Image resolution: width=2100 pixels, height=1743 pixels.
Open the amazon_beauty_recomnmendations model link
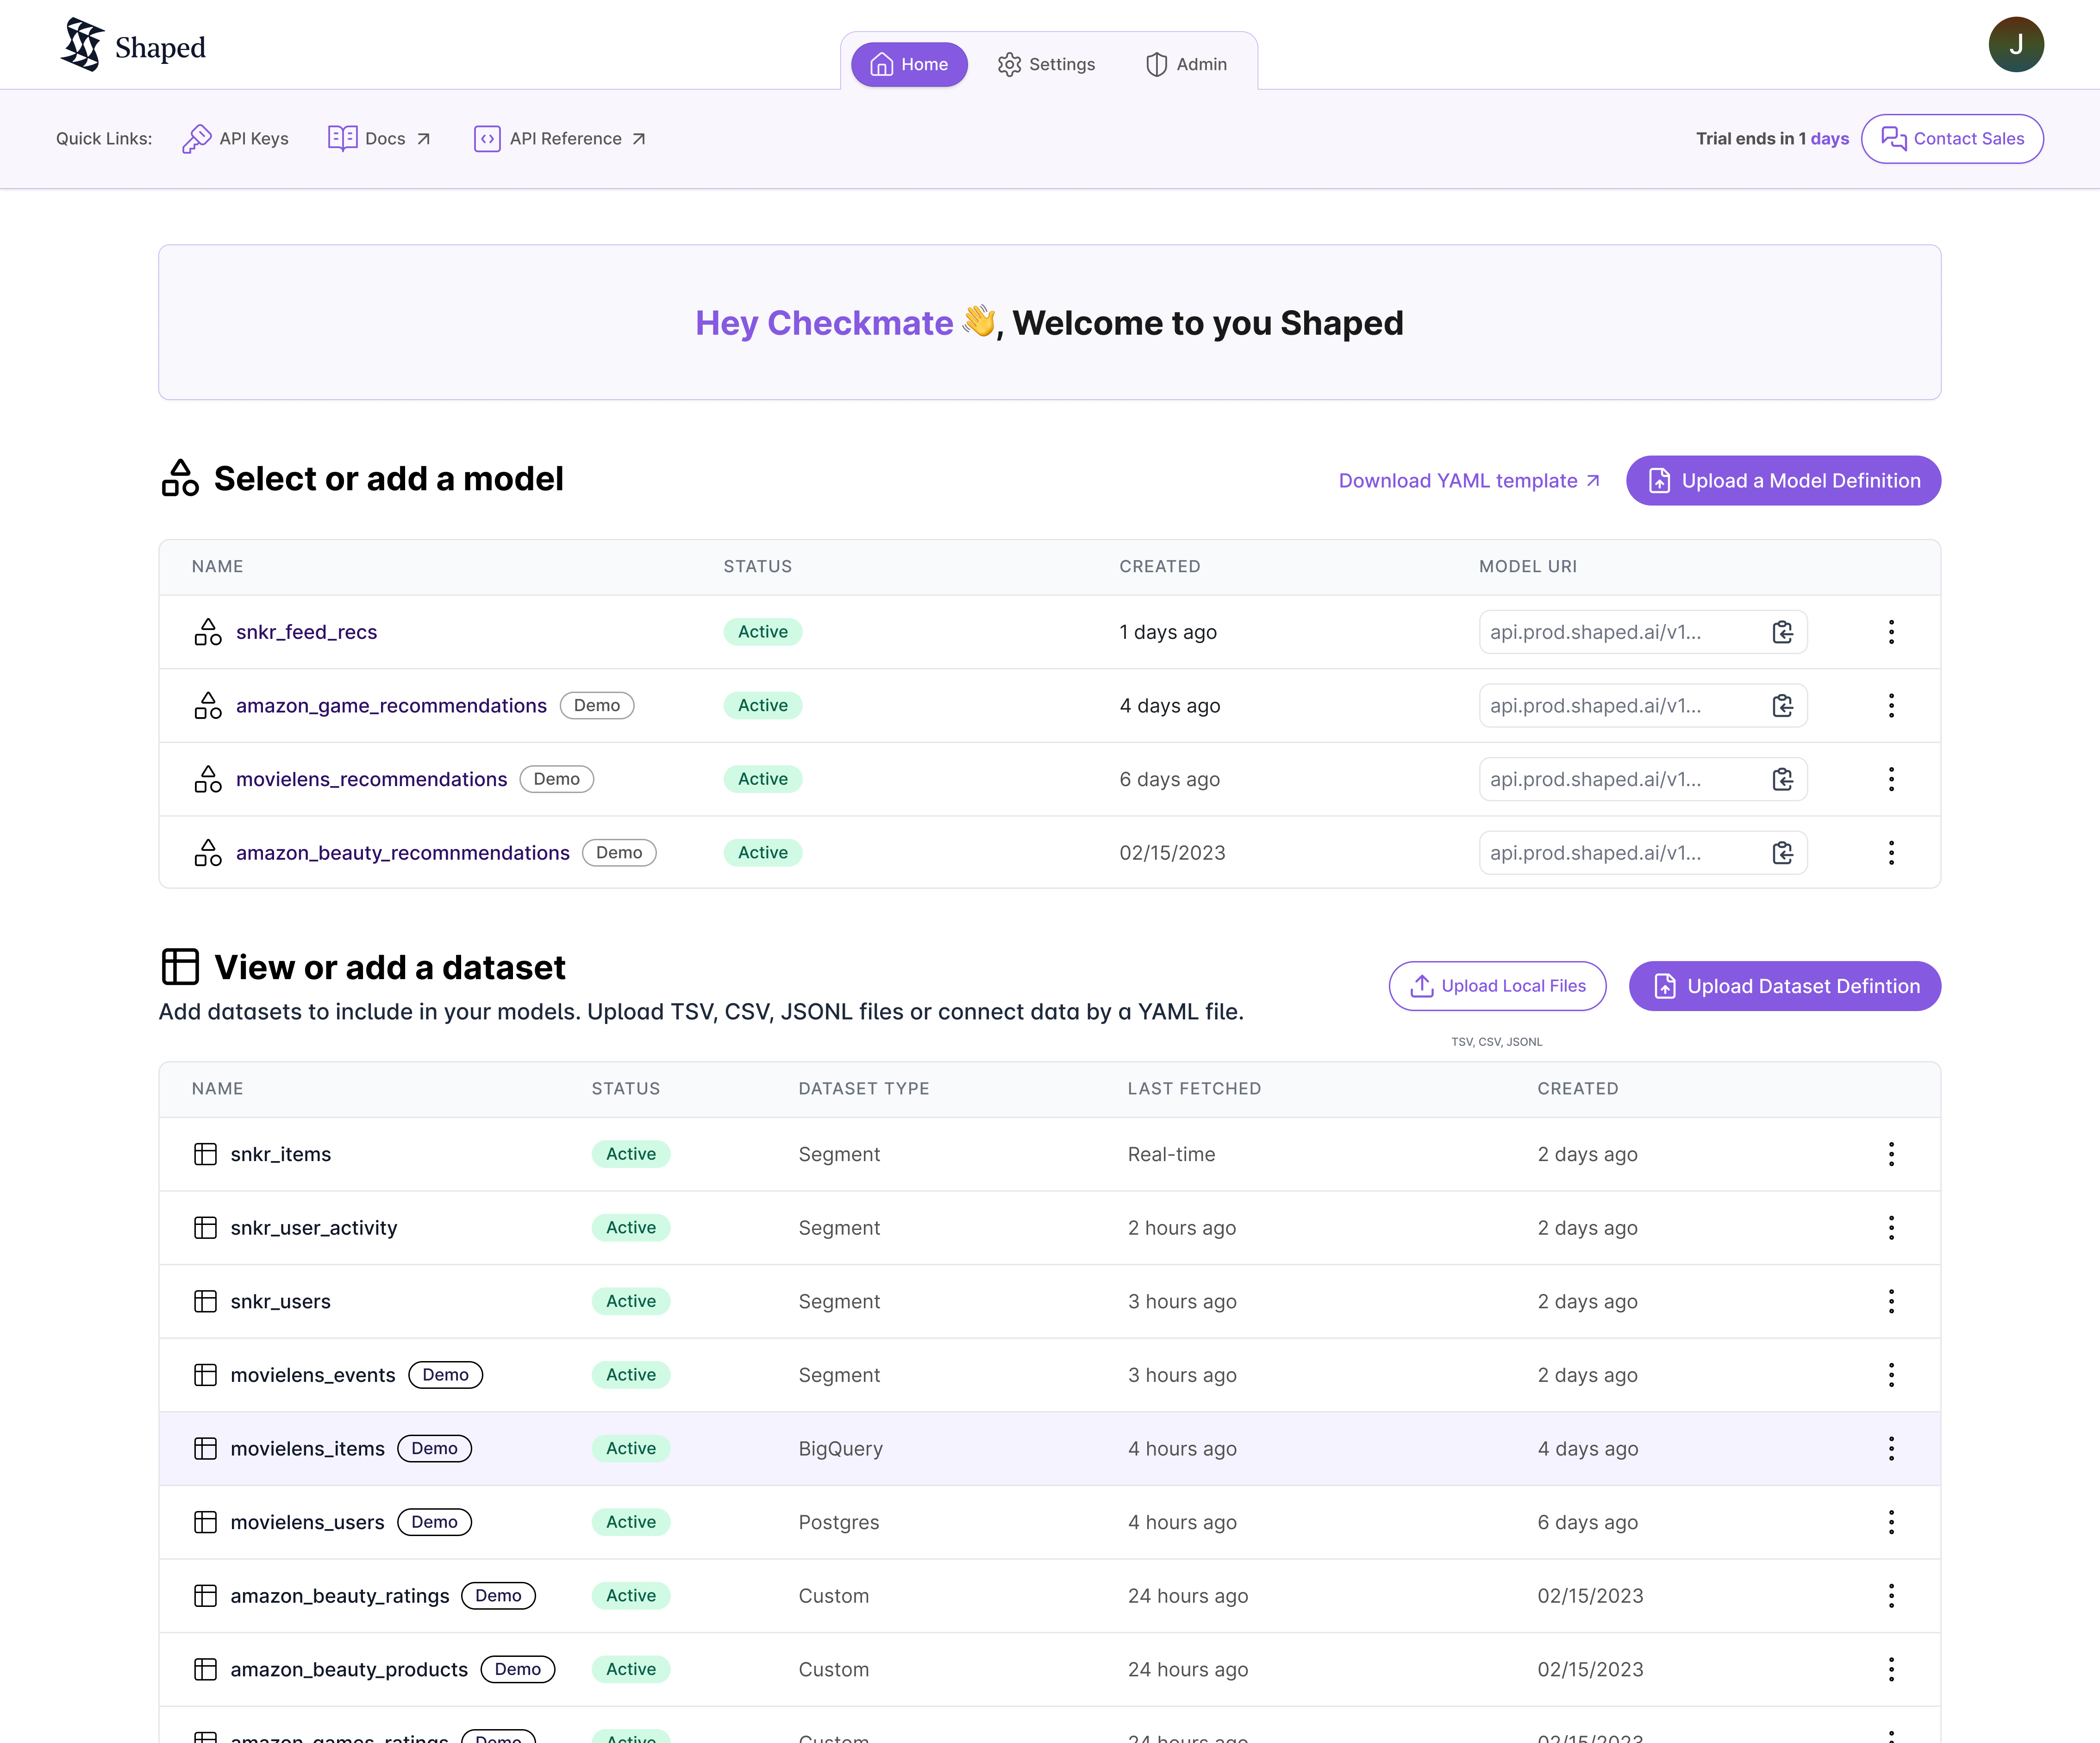pyautogui.click(x=402, y=853)
